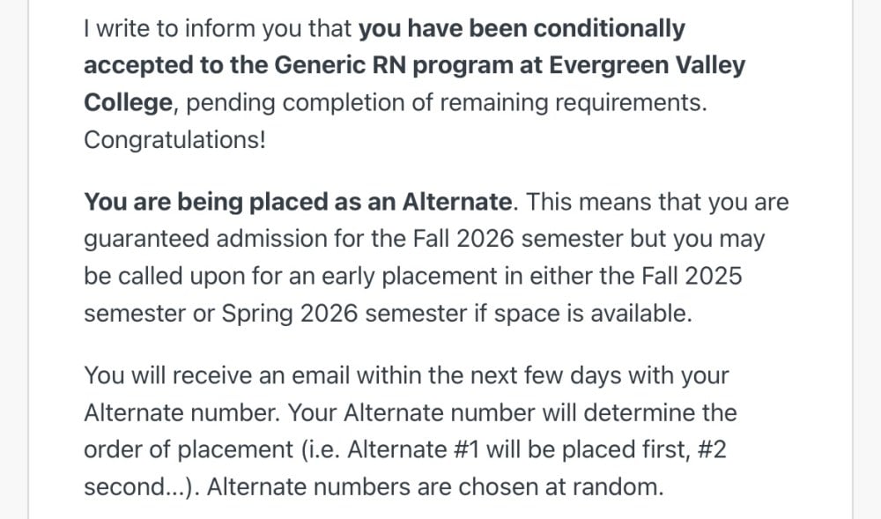Viewport: 881px width, 519px height.
Task: Click the word "Congratulations!"
Action: 174,139
